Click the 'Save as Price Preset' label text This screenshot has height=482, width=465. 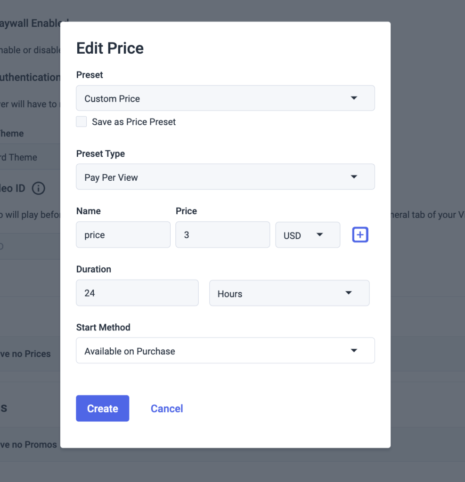[x=134, y=122]
